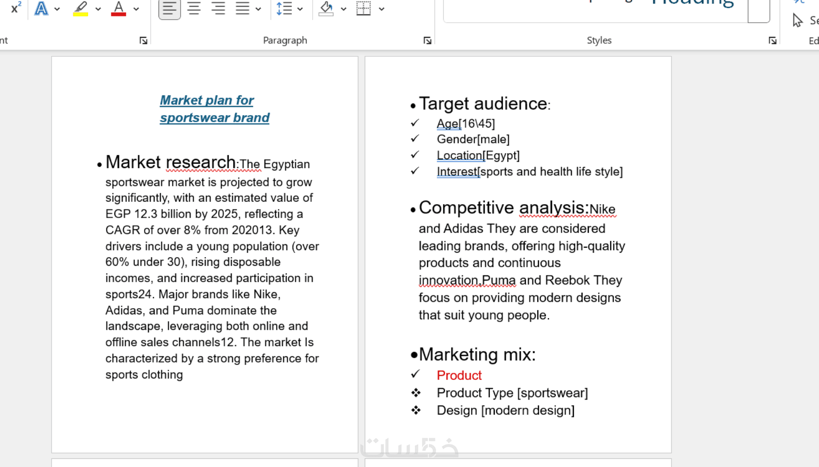Expand the shading color dropdown arrow
819x467 pixels.
pyautogui.click(x=343, y=9)
